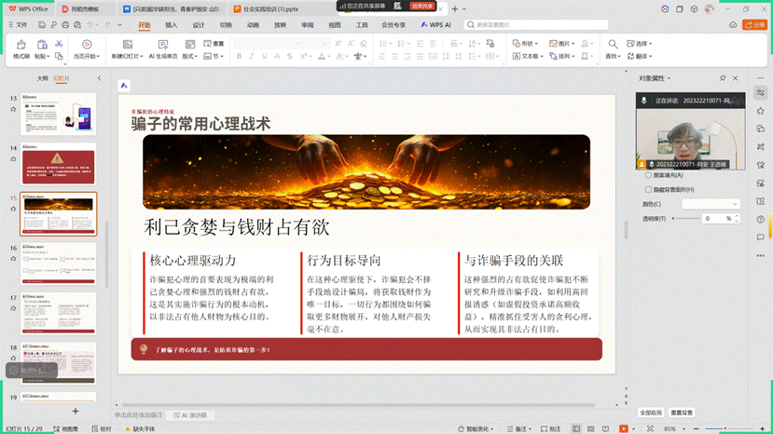Screen dimensions: 773x434
Task: Switch to the Review (审阅) ribbon tab
Action: point(307,25)
